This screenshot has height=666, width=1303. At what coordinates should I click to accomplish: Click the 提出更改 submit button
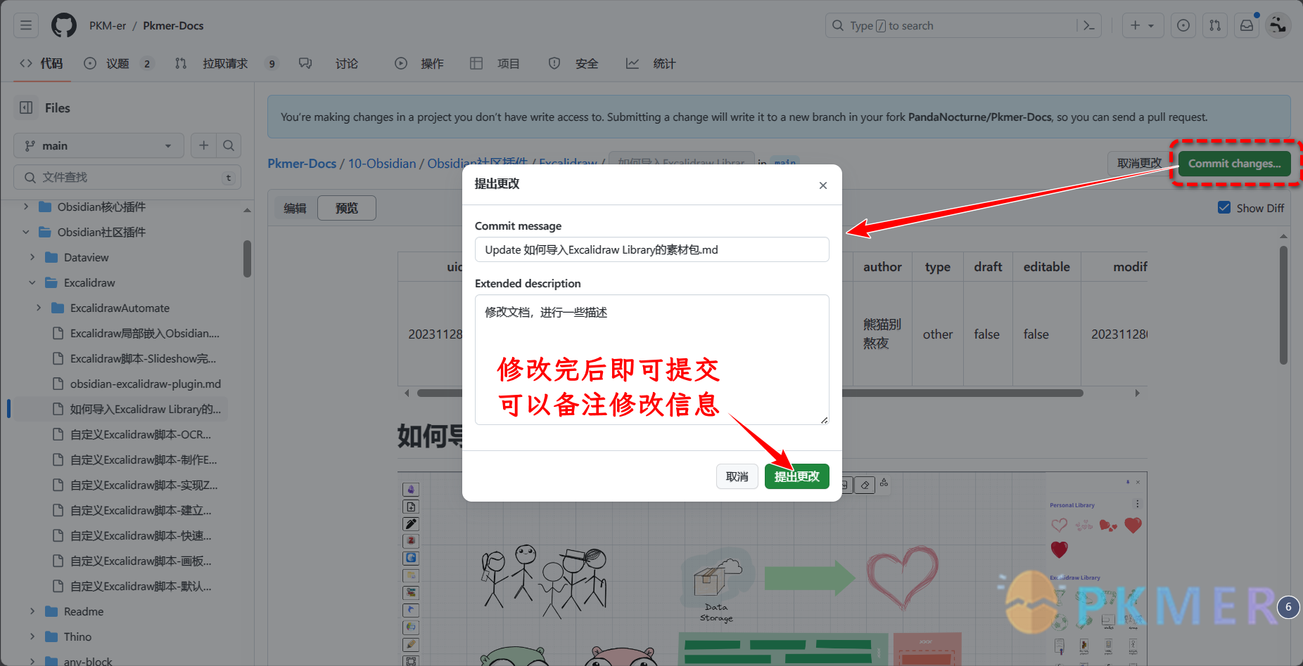[796, 476]
